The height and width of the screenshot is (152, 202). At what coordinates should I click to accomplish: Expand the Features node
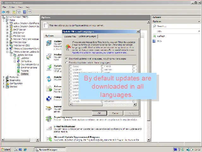3,77
